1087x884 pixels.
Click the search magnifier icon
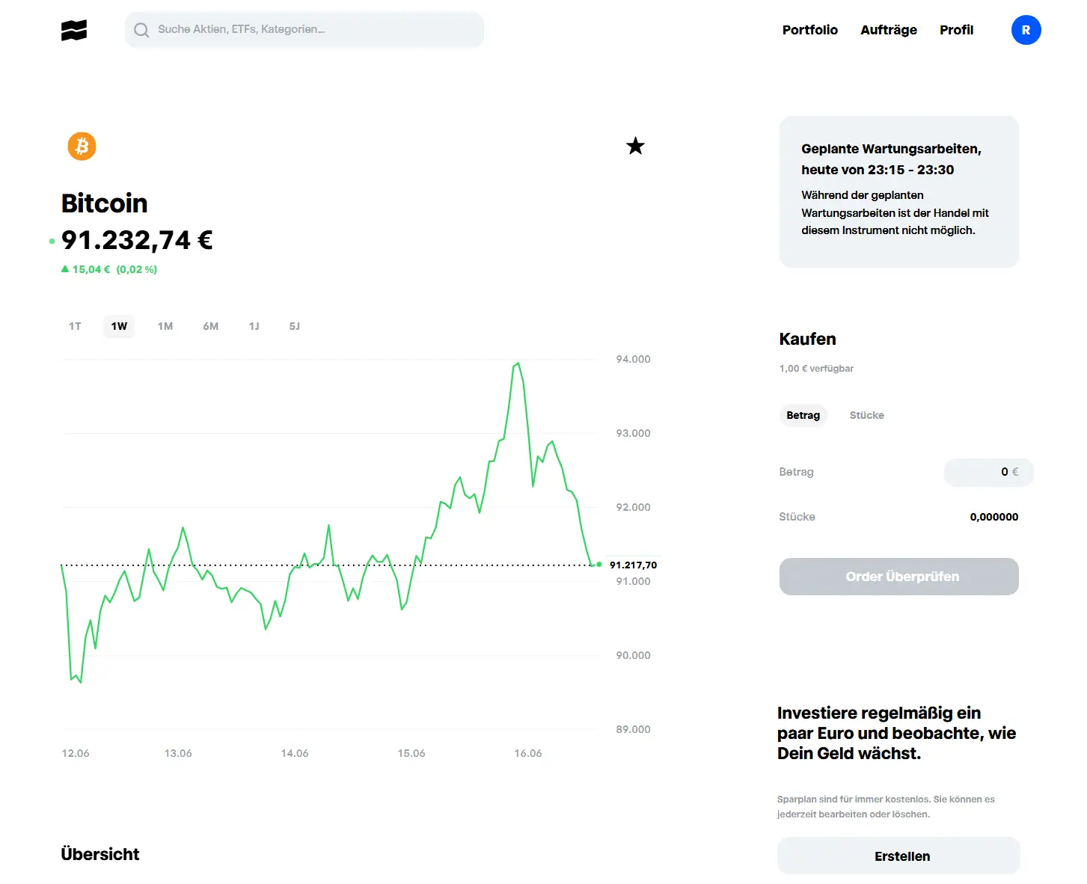141,30
